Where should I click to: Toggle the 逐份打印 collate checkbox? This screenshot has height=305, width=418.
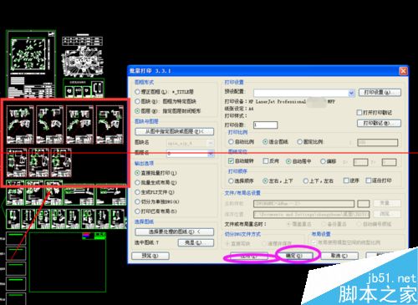pyautogui.click(x=369, y=180)
